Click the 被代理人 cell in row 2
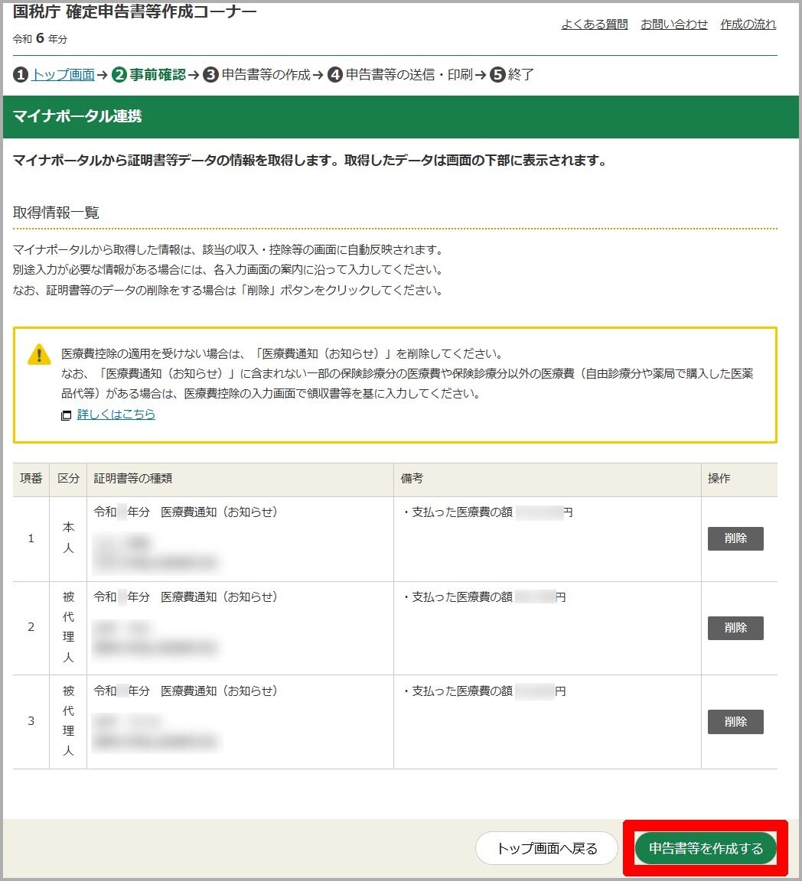Viewport: 802px width, 881px height. (x=68, y=627)
